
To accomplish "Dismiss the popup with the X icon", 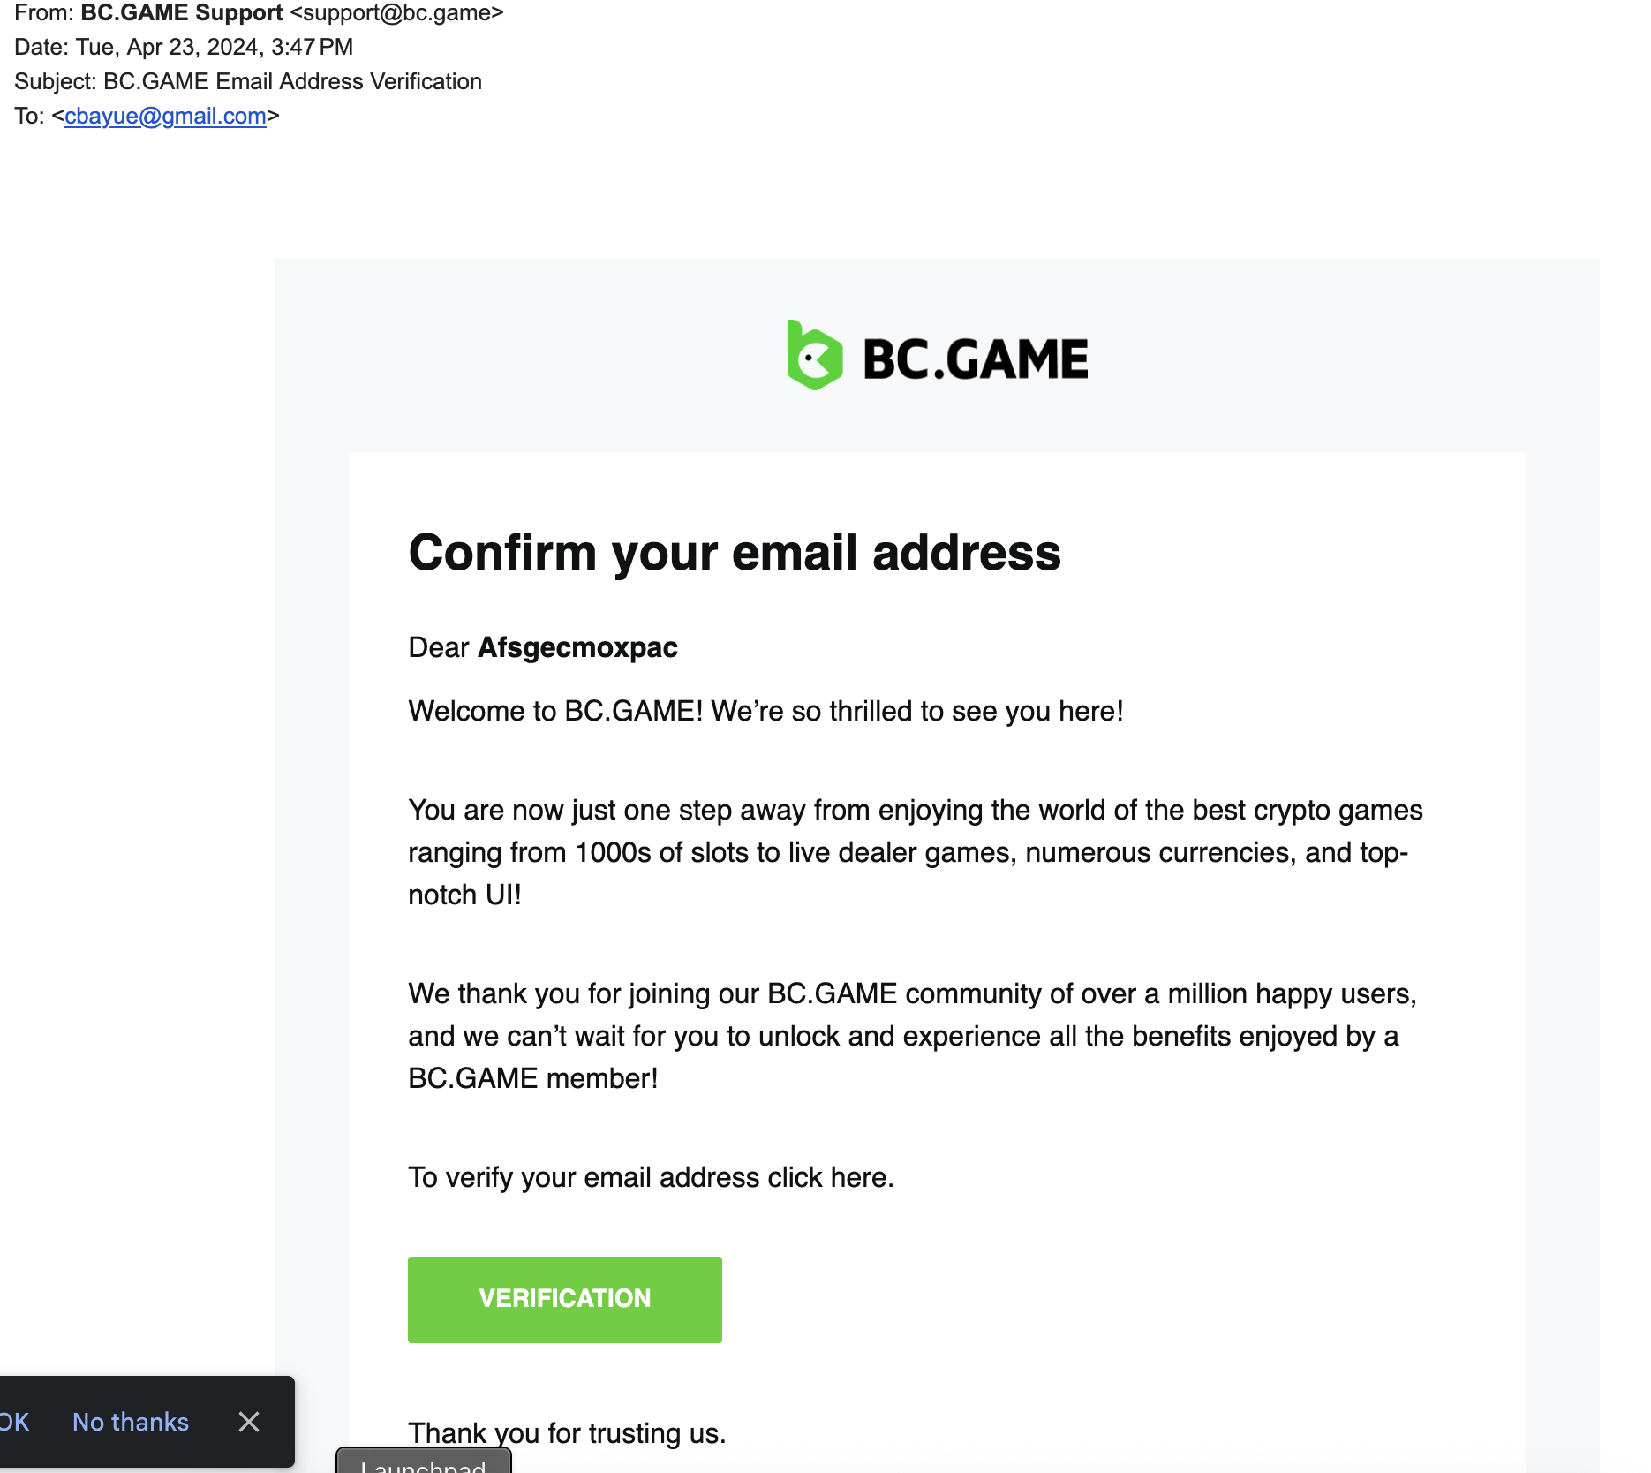I will pyautogui.click(x=249, y=1422).
